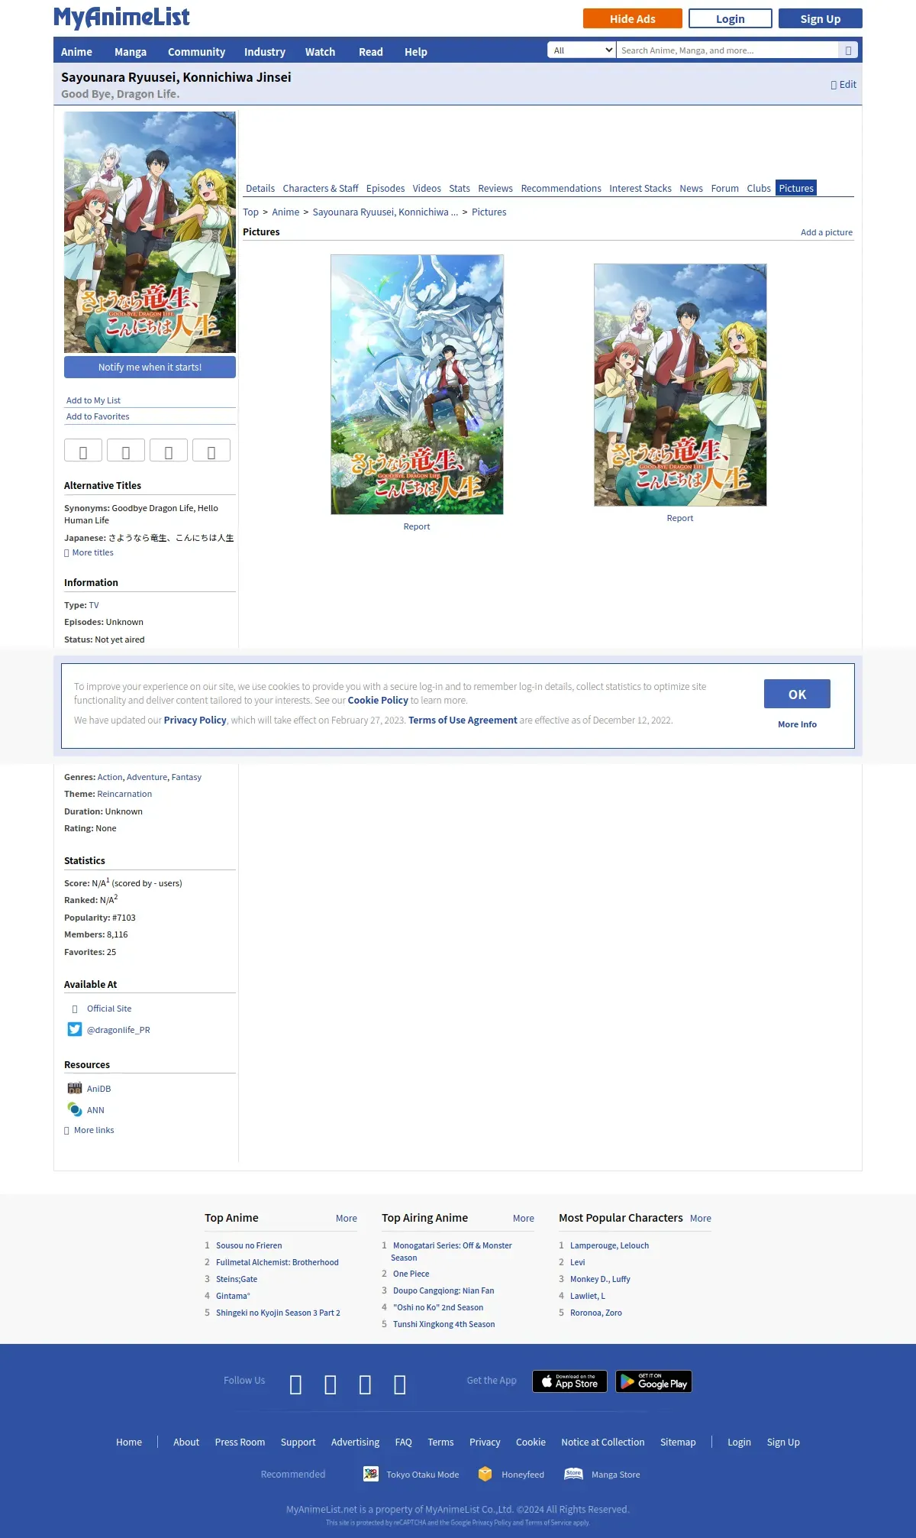Open the Watch menu
The image size is (916, 1538).
pyautogui.click(x=320, y=52)
